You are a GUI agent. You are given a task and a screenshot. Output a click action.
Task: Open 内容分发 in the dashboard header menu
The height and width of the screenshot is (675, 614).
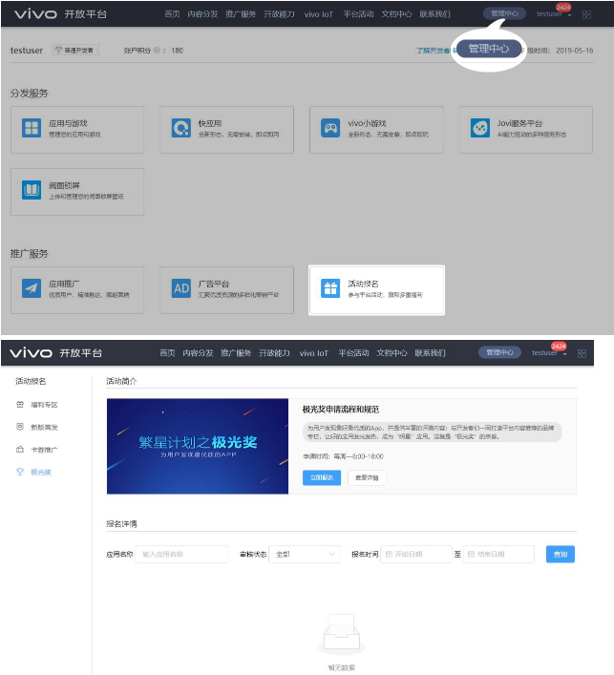pos(202,14)
